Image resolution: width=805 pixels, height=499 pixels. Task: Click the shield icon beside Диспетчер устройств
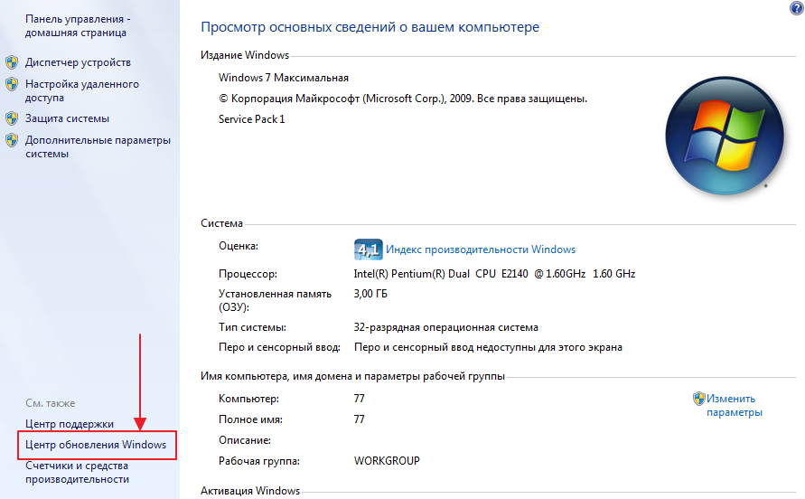pyautogui.click(x=12, y=62)
